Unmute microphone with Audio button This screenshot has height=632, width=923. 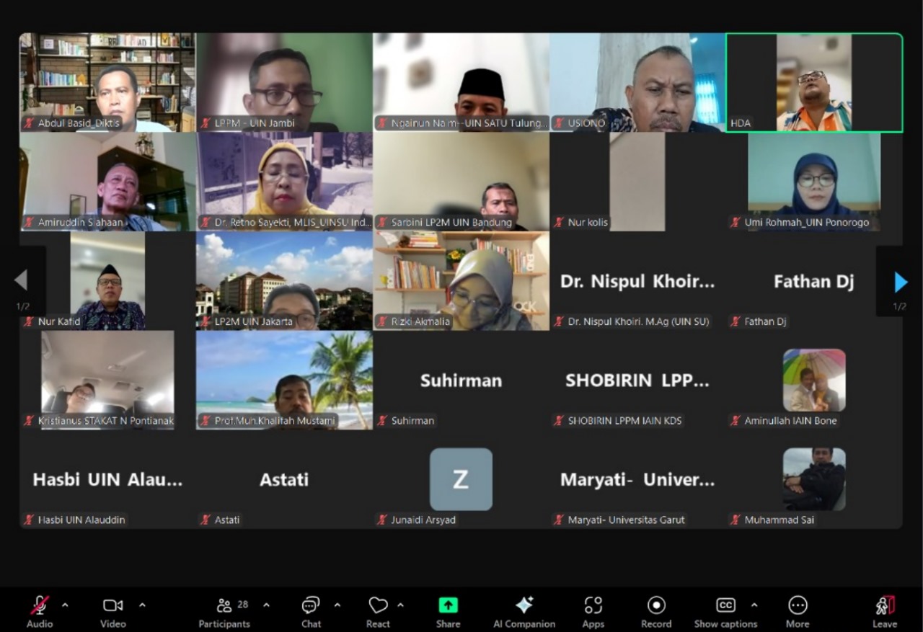[x=40, y=612]
